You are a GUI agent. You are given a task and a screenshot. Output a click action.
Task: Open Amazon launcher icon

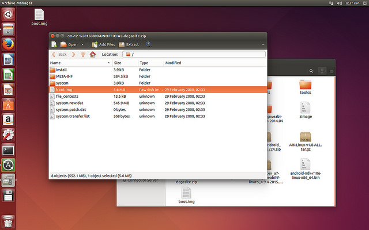click(8, 120)
